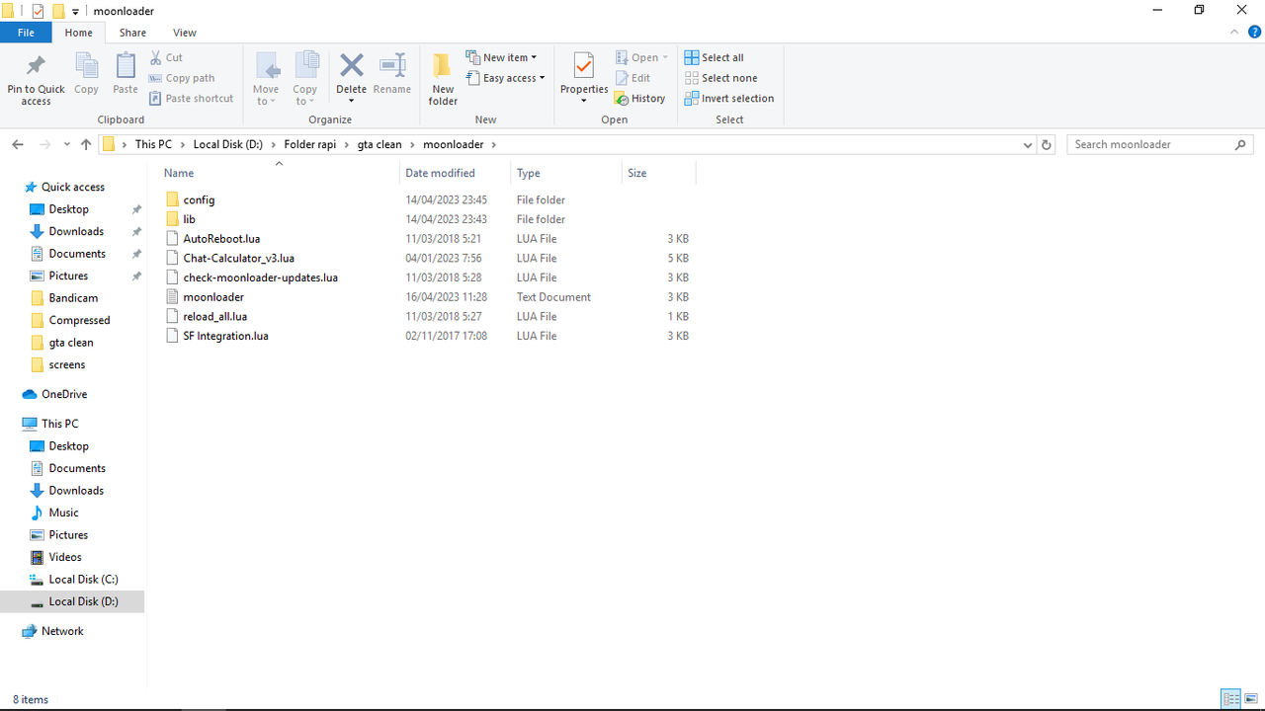Open the File menu tab

click(26, 33)
